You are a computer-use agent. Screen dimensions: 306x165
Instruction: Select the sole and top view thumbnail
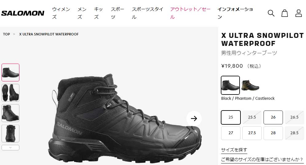pos(10,93)
